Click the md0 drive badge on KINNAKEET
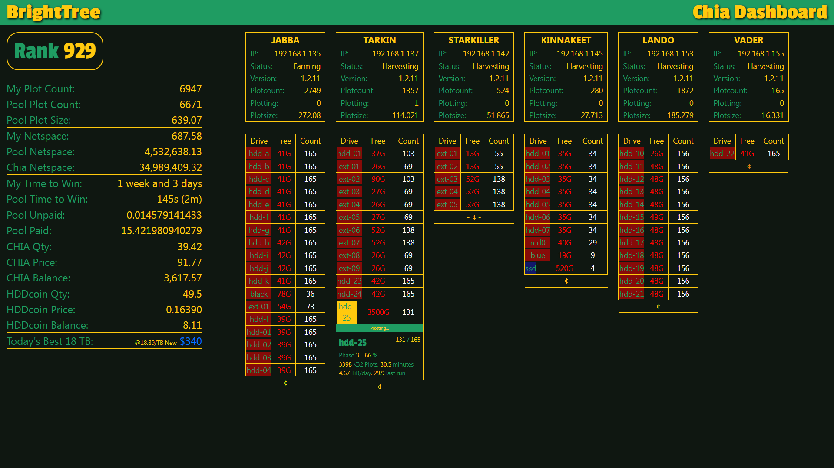Image resolution: width=834 pixels, height=468 pixels. 537,242
